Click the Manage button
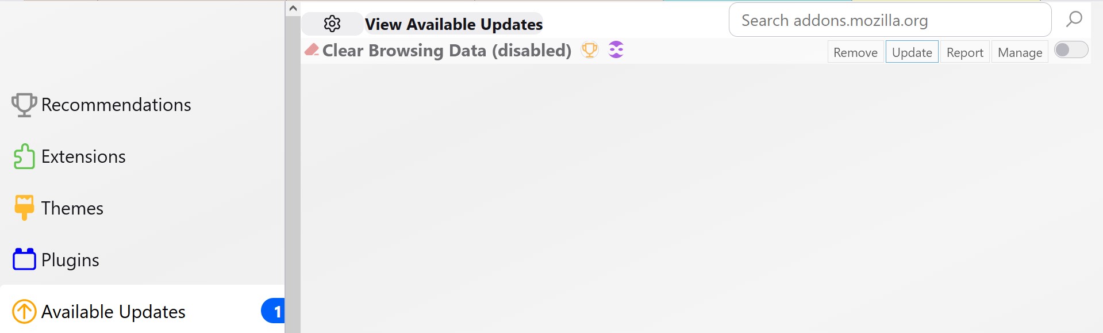Screen dimensions: 1103x333 click(x=1020, y=52)
